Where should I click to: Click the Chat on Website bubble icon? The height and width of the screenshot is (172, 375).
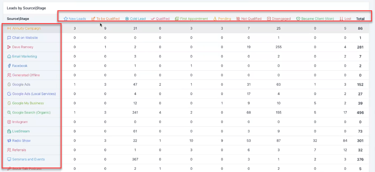point(9,38)
